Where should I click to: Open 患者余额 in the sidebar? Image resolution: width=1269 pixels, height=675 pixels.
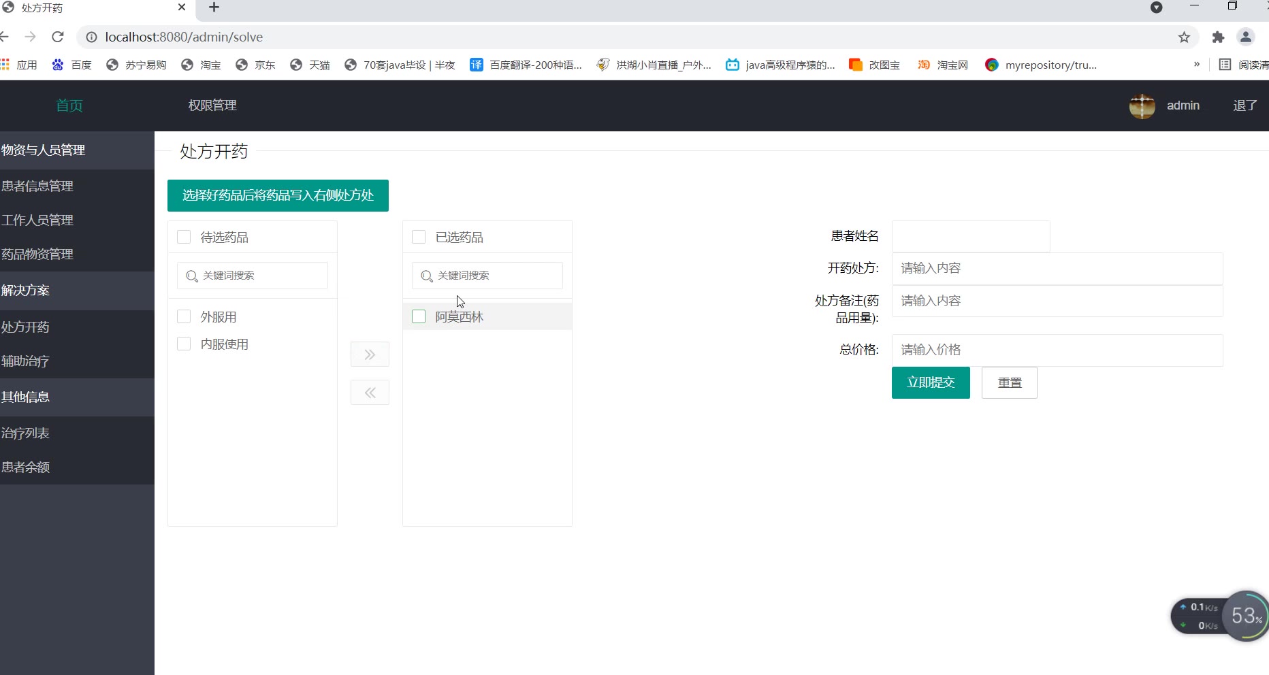[77, 467]
